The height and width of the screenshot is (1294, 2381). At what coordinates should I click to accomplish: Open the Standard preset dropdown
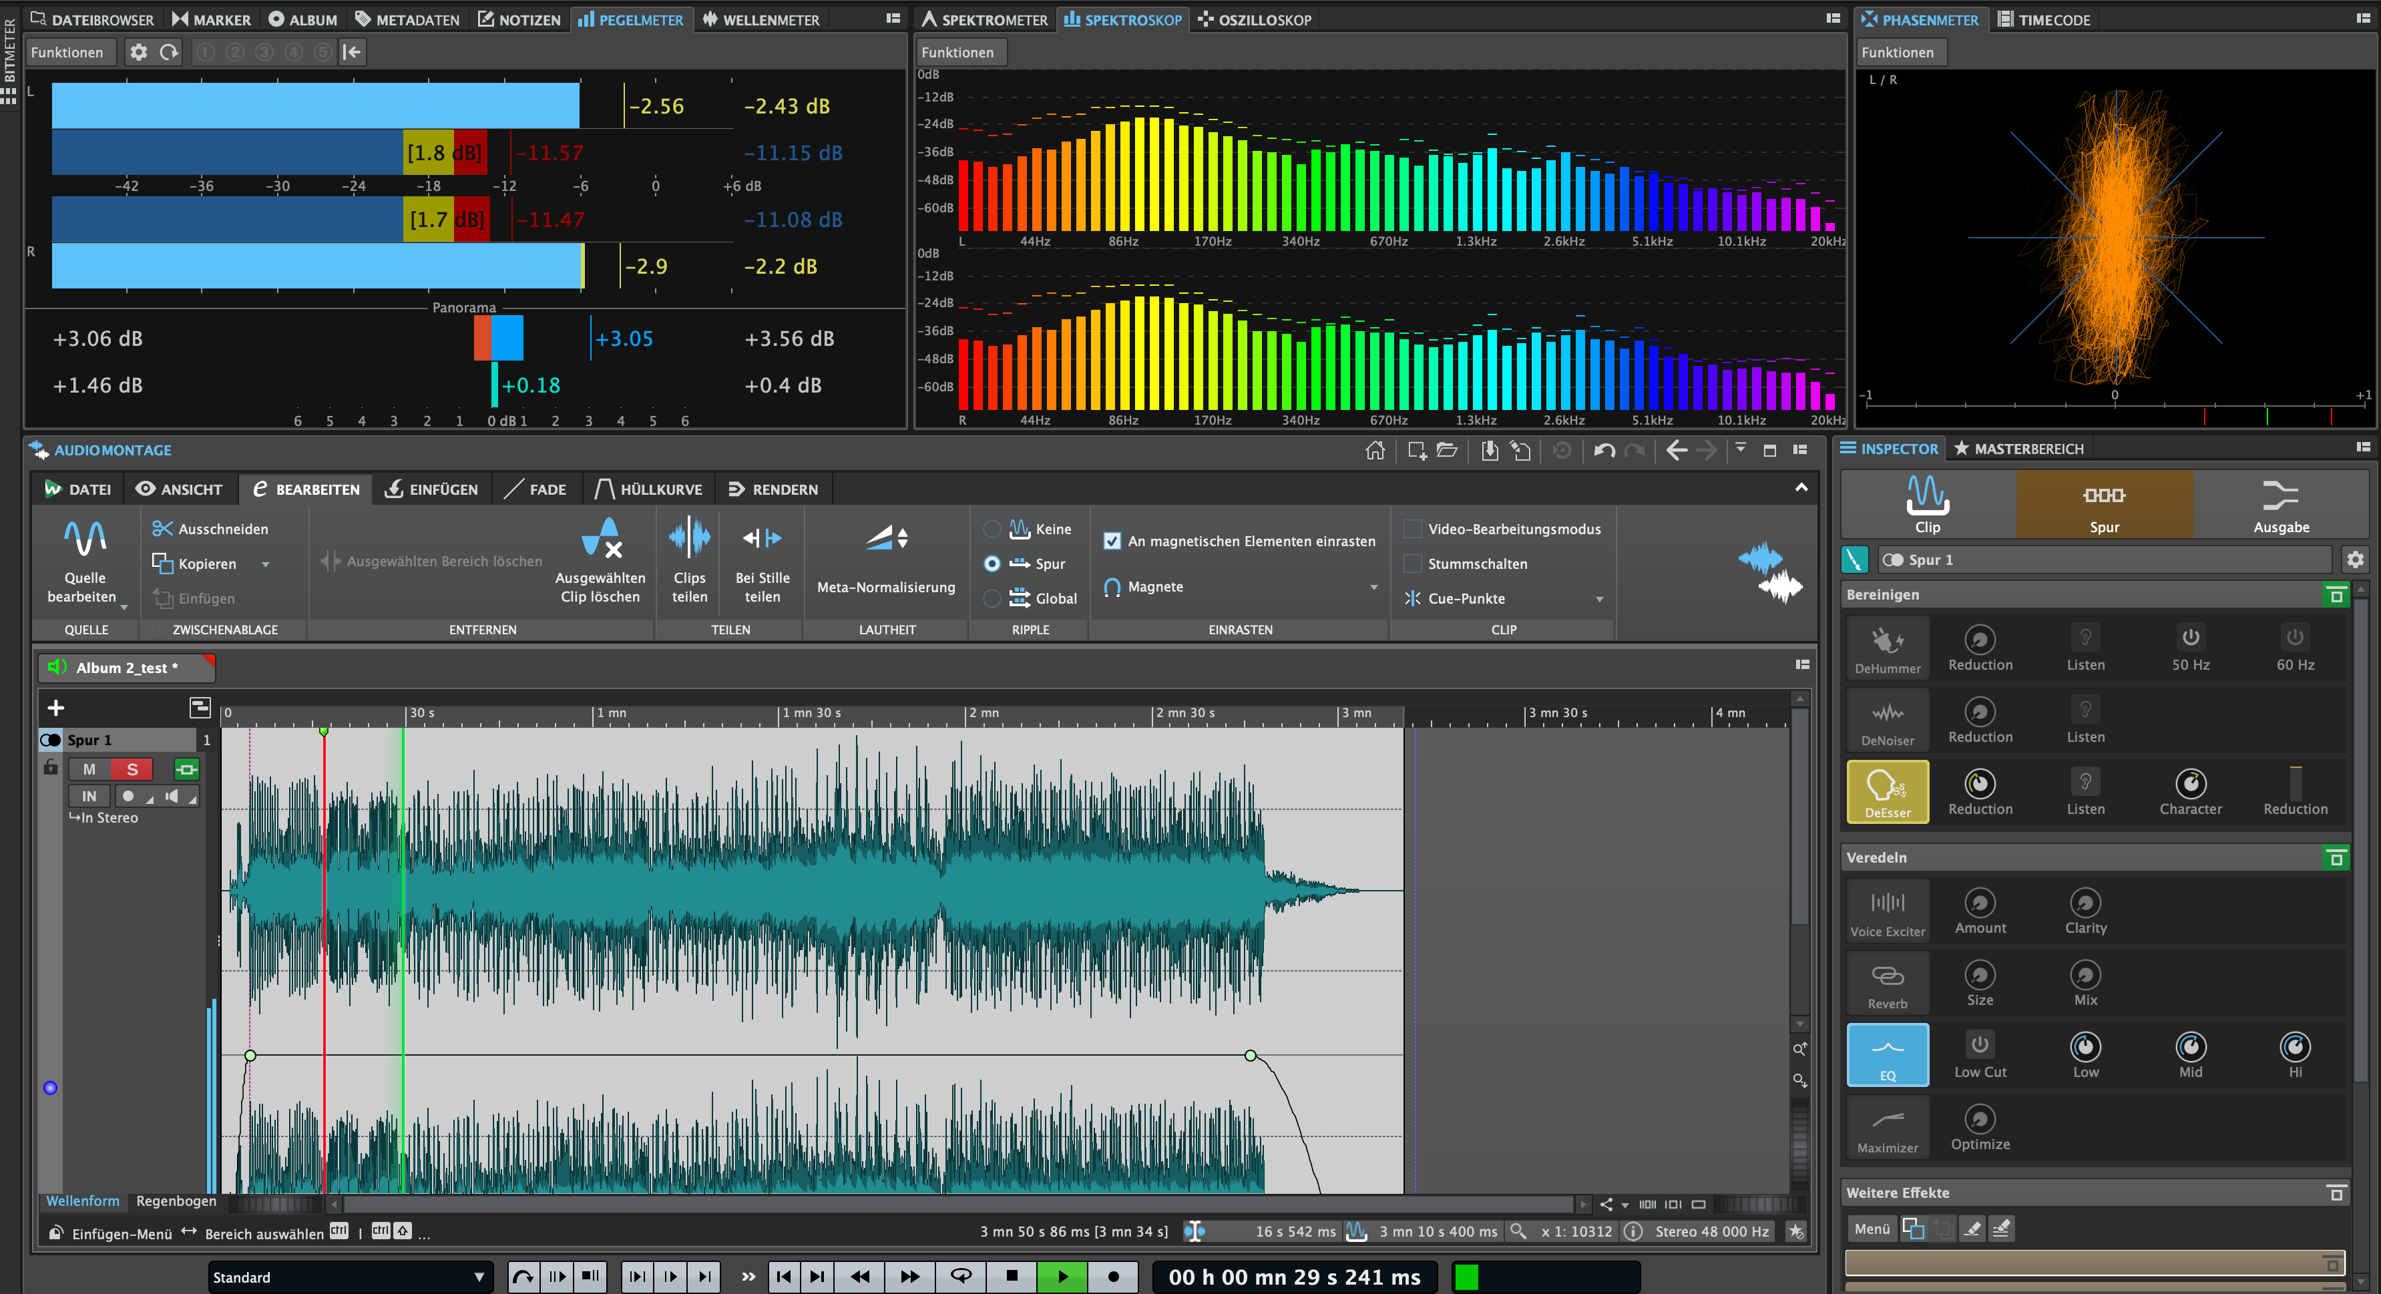click(479, 1277)
